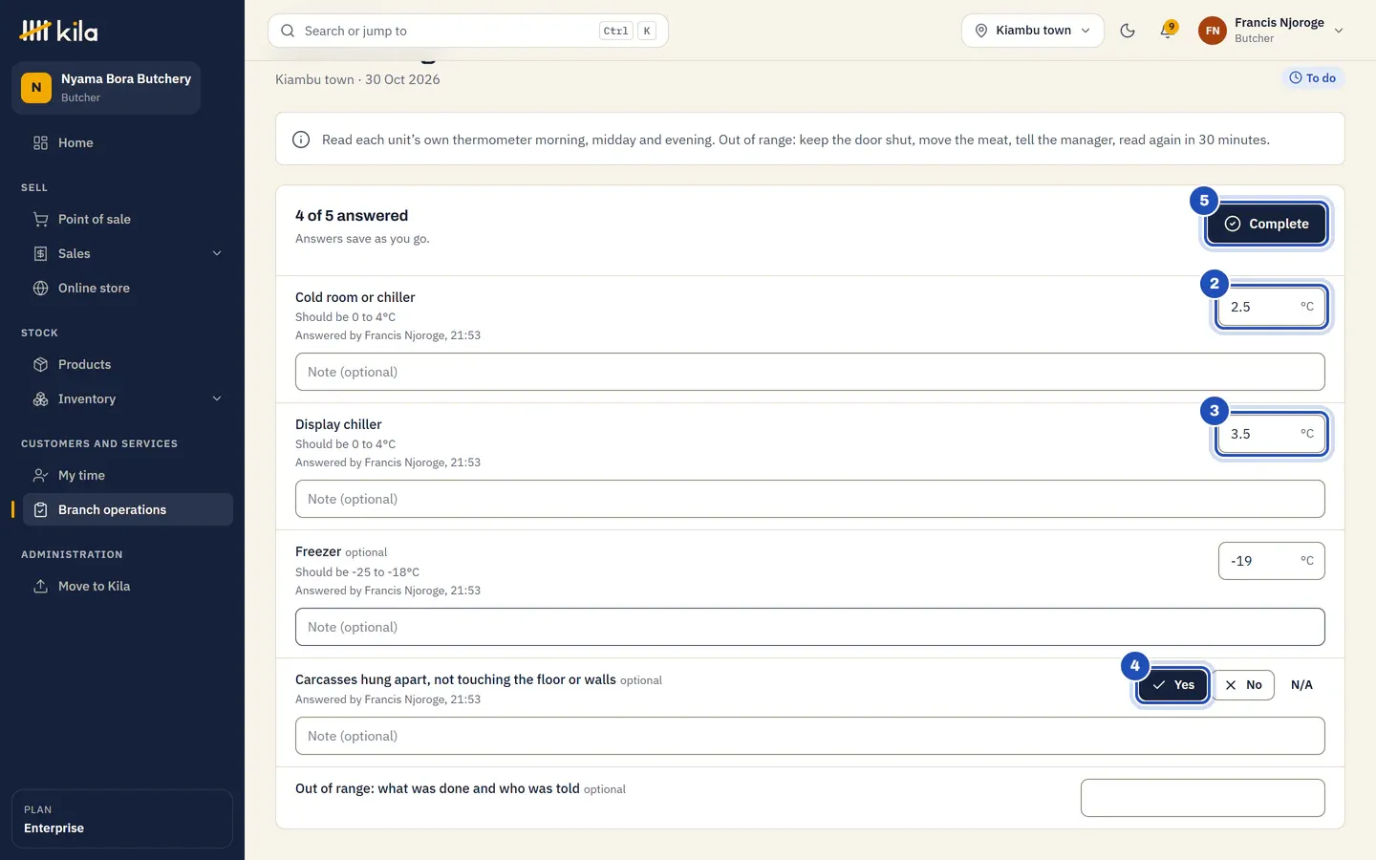Edit the Display chiller temperature 3.5
The image size is (1376, 860).
1272,434
